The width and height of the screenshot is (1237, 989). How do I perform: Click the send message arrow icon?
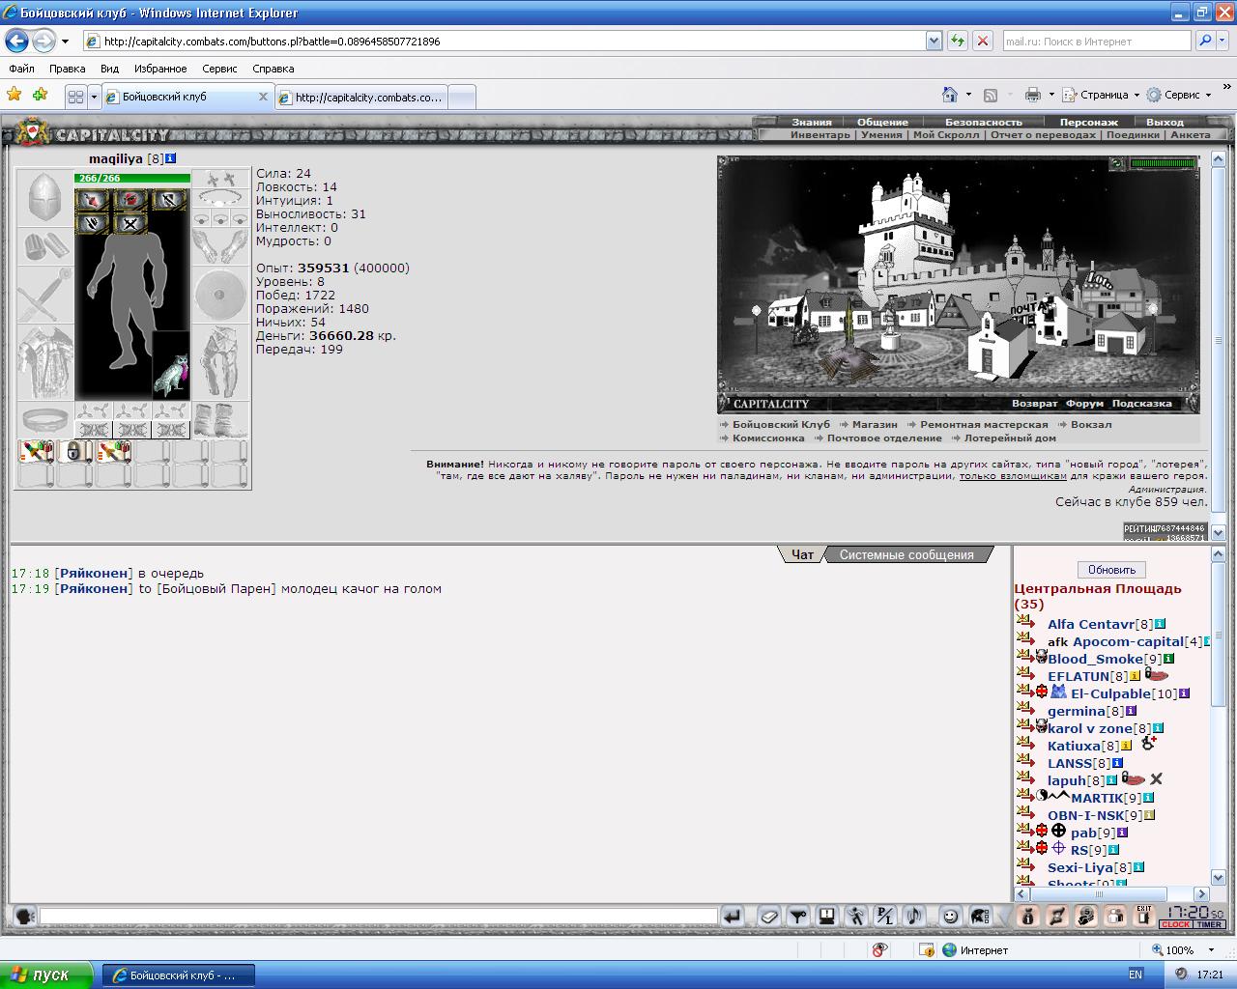click(x=733, y=916)
